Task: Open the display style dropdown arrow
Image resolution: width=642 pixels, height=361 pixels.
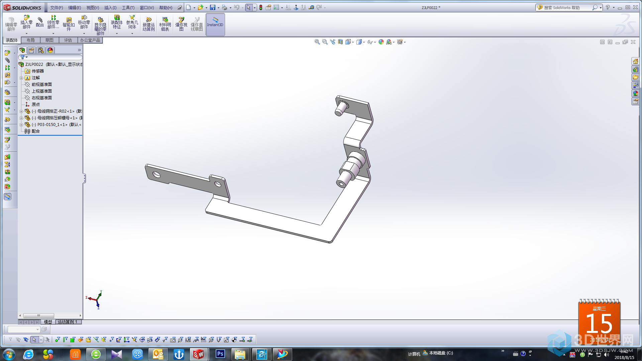Action: [x=364, y=42]
